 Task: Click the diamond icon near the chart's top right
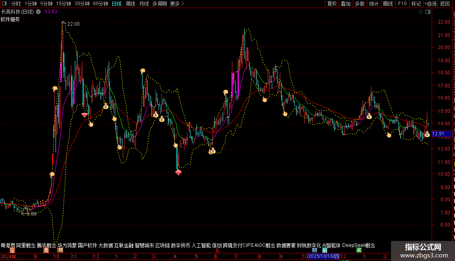[x=420, y=12]
